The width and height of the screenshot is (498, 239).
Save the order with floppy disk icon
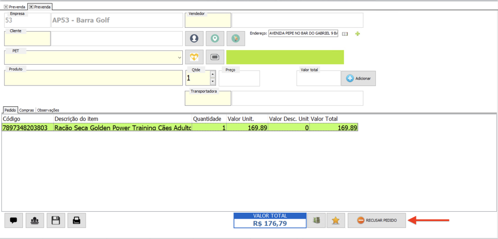coord(55,221)
